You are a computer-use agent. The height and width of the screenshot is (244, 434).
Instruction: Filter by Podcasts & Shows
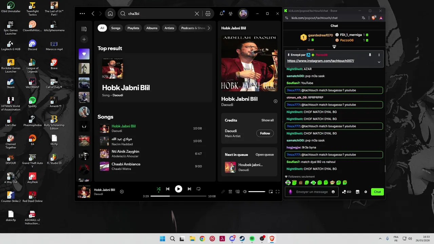tap(192, 28)
